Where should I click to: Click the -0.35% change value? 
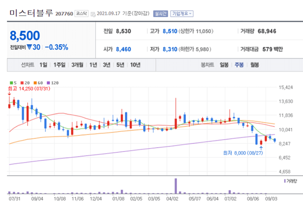(57, 47)
